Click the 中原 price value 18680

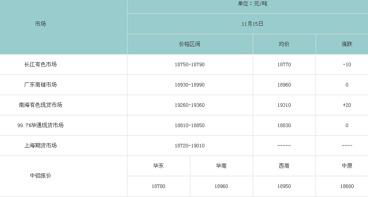click(x=347, y=186)
